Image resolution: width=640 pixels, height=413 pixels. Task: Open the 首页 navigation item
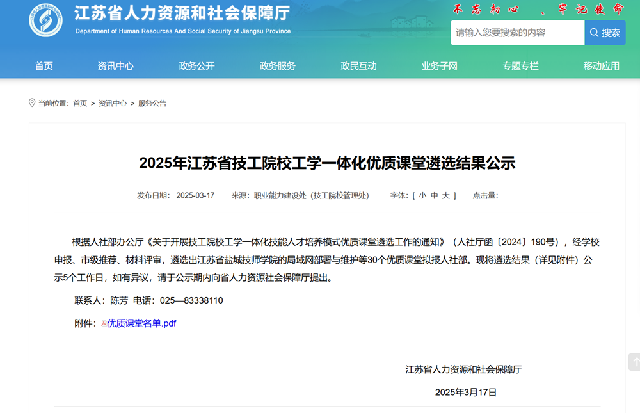(x=44, y=66)
